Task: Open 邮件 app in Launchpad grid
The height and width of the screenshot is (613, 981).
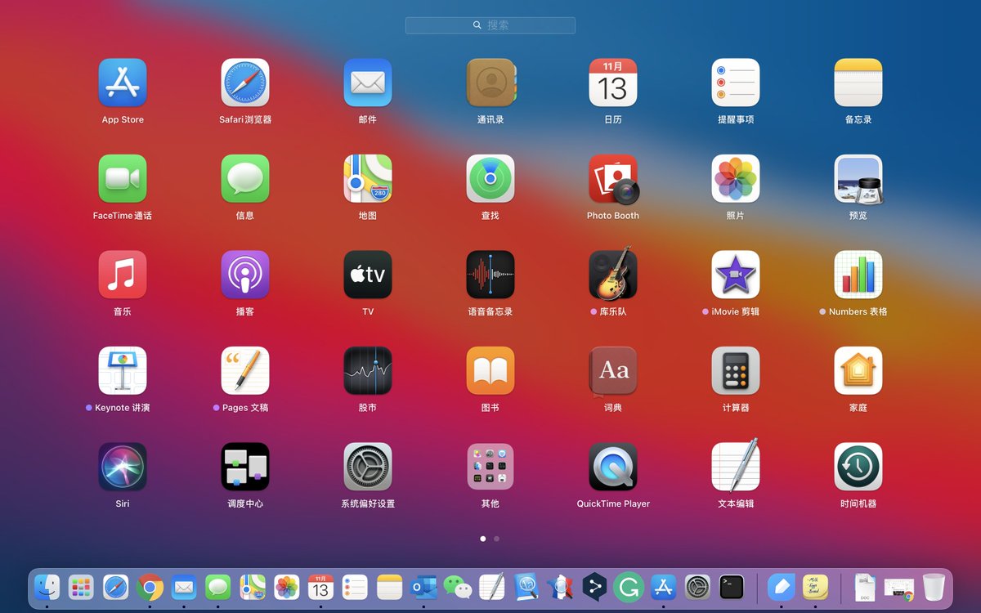Action: point(368,83)
